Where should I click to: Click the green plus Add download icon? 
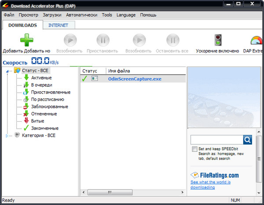(26, 41)
